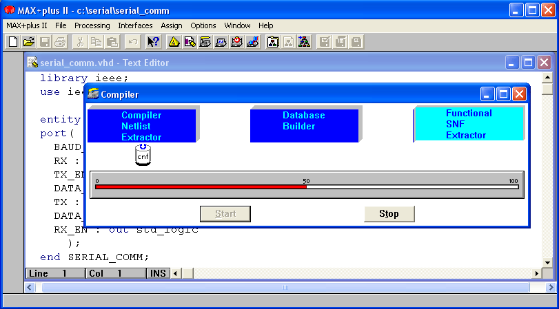The width and height of the screenshot is (559, 309).
Task: Click the Print toolbar icon
Action: [x=60, y=42]
